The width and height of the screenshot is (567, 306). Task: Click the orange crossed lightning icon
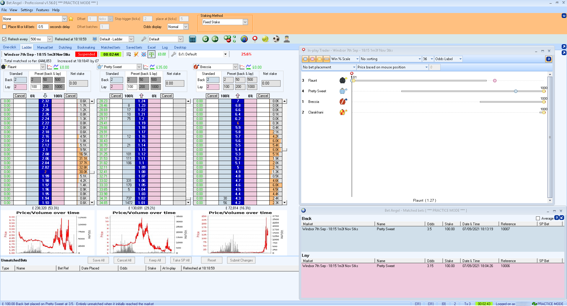[x=136, y=54]
